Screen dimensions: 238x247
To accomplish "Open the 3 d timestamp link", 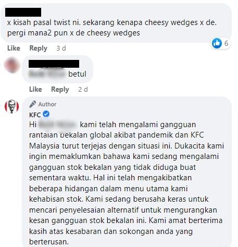I will point(61,48).
